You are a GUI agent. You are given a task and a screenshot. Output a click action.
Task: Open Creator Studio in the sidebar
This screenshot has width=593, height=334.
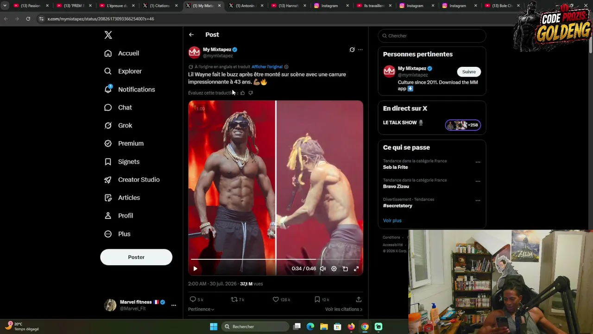coord(132,180)
